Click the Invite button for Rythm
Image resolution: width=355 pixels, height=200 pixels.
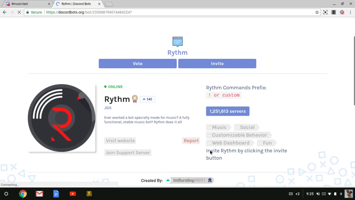[217, 64]
